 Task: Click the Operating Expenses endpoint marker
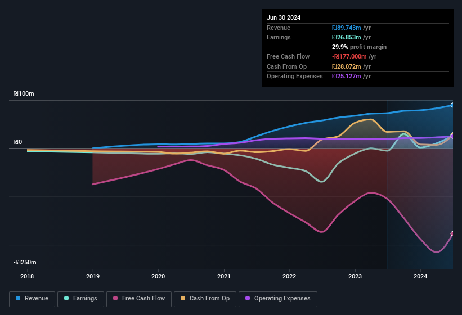coord(452,136)
